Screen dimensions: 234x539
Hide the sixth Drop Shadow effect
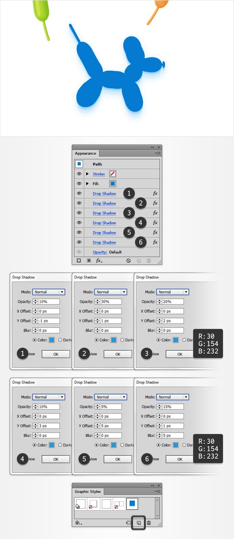click(79, 242)
